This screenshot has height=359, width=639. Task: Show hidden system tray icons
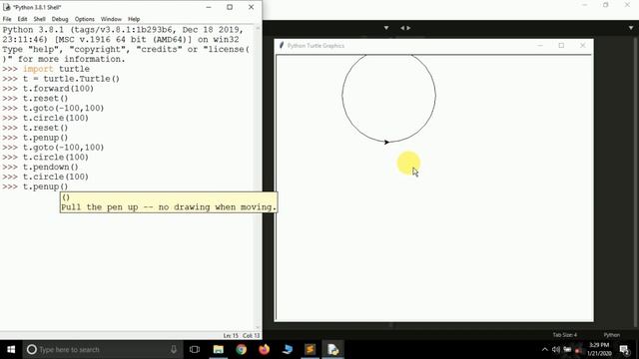tap(545, 349)
